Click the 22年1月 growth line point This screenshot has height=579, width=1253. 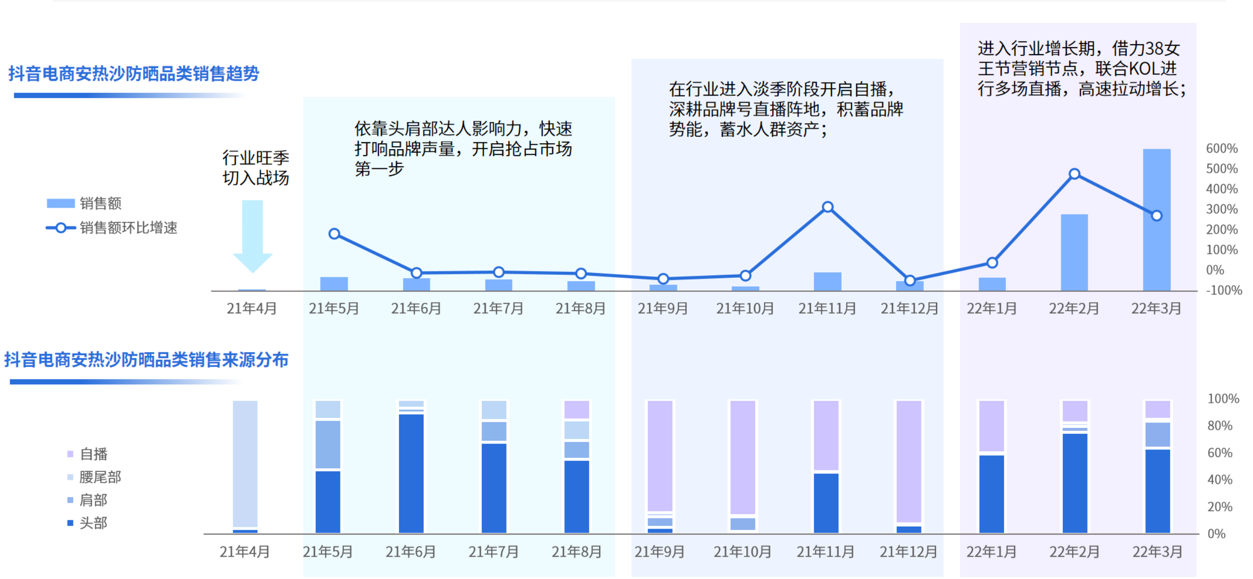pos(992,263)
